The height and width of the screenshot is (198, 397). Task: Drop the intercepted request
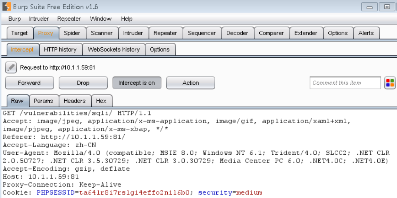(83, 83)
